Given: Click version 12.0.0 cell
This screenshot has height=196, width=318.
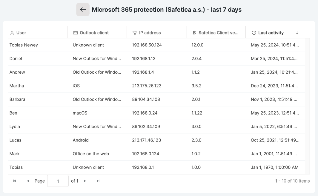Looking at the screenshot, I should [x=198, y=45].
